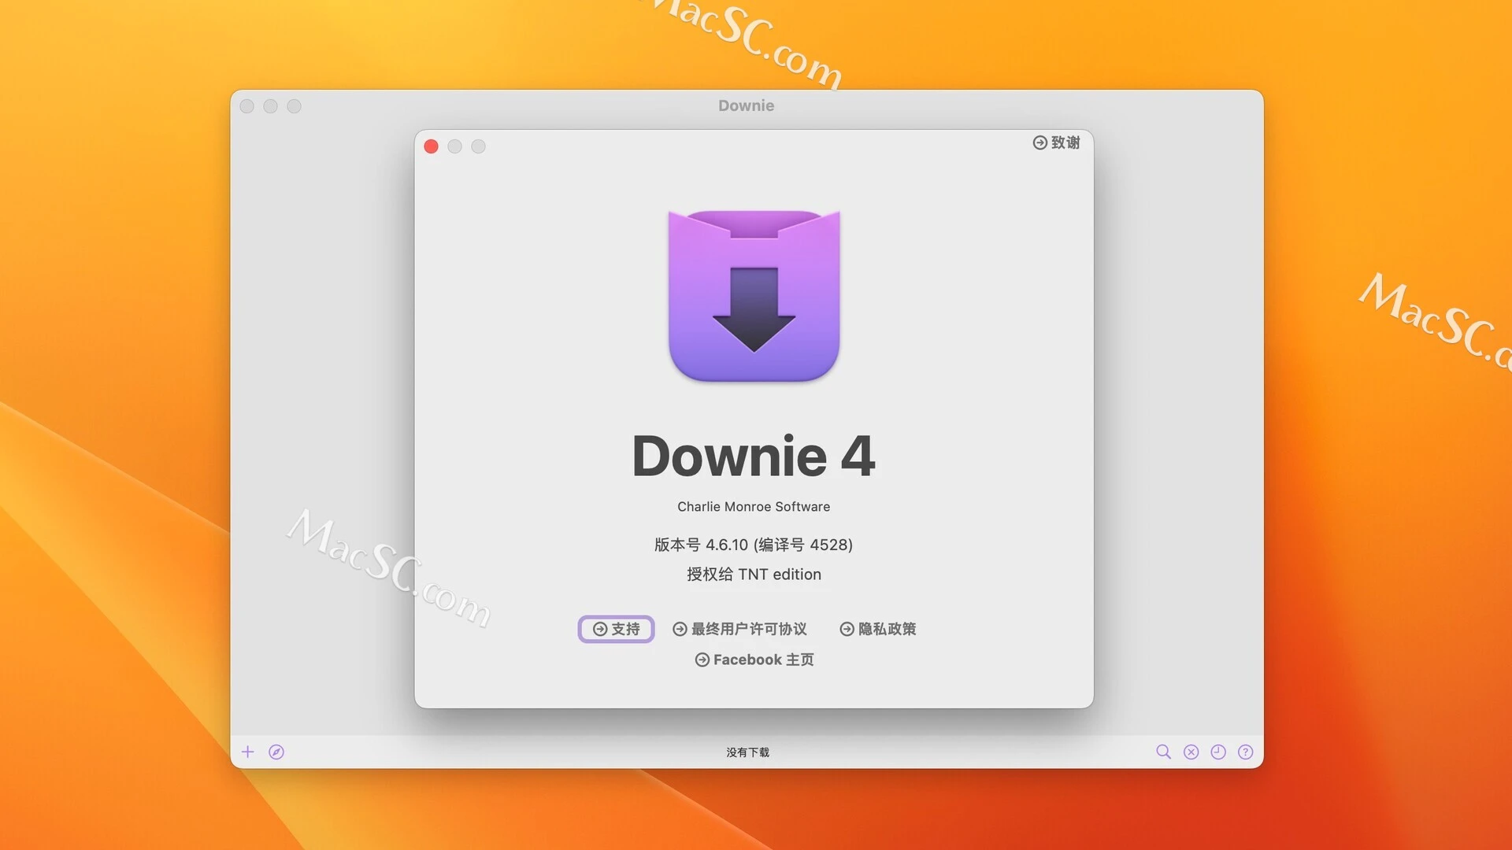Click the magnifier search icon in the bottom bar
1512x850 pixels.
click(x=1163, y=752)
